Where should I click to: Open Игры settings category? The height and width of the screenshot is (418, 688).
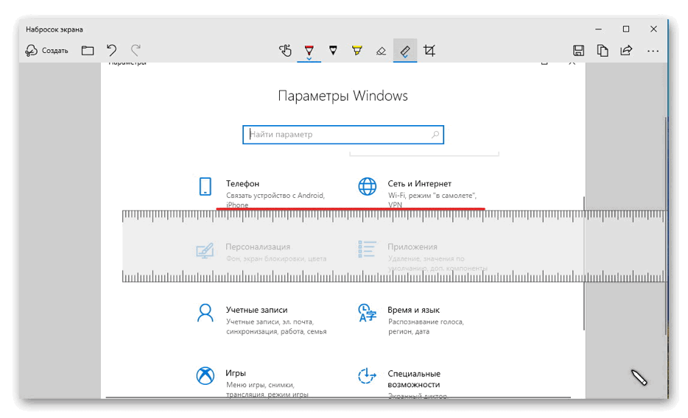pos(254,383)
